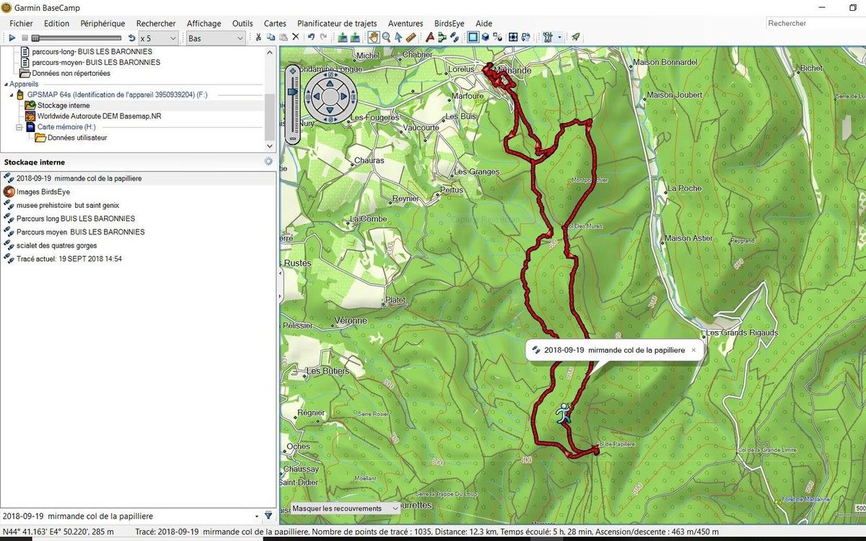Collapse the Carte mémoire (H:) node

coord(20,127)
